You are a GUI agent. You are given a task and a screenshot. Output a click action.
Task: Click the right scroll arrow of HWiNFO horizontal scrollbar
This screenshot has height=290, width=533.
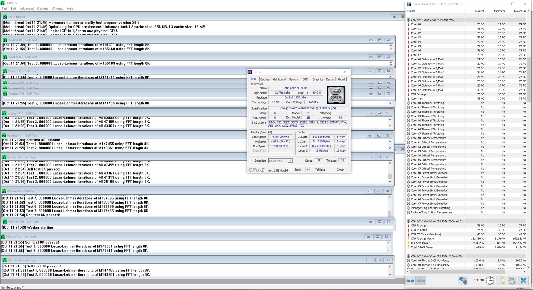[524, 272]
